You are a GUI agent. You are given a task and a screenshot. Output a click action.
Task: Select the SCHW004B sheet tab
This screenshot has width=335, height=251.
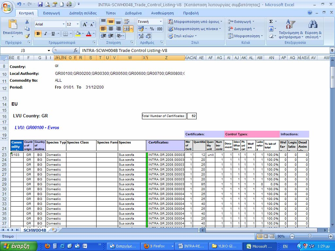coord(35,230)
